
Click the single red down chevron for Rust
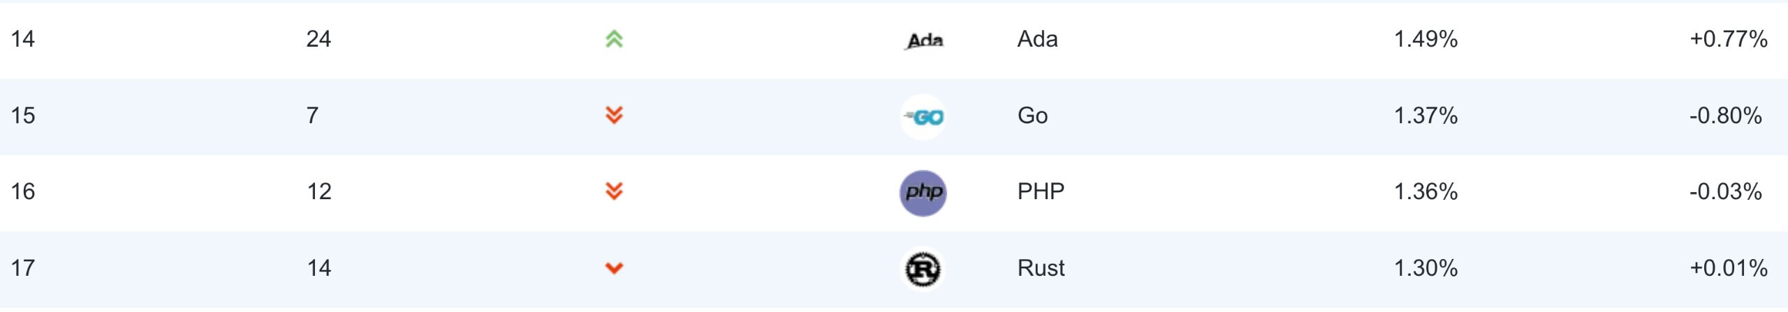tap(614, 268)
